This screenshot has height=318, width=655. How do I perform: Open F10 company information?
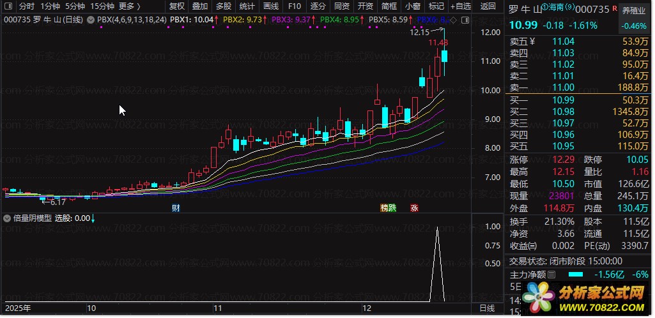(x=295, y=6)
